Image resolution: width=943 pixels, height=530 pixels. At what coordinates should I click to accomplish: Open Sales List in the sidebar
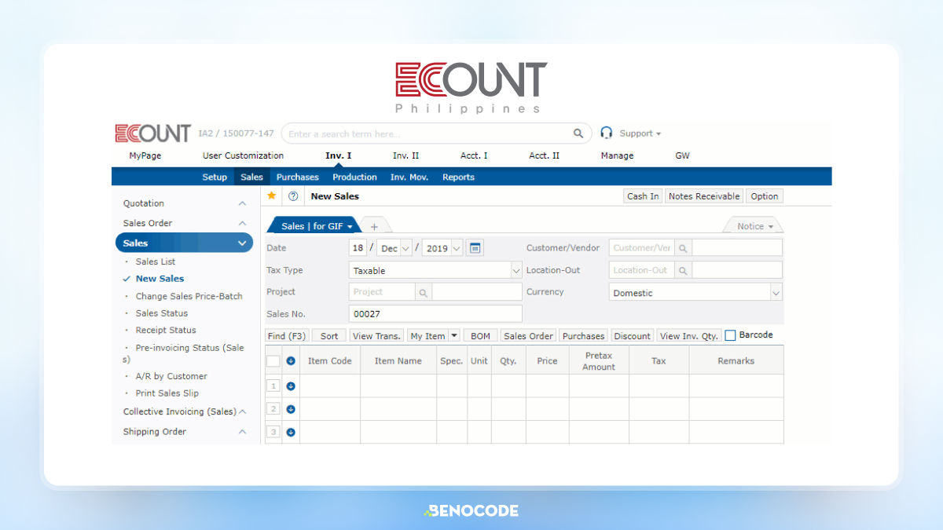156,261
